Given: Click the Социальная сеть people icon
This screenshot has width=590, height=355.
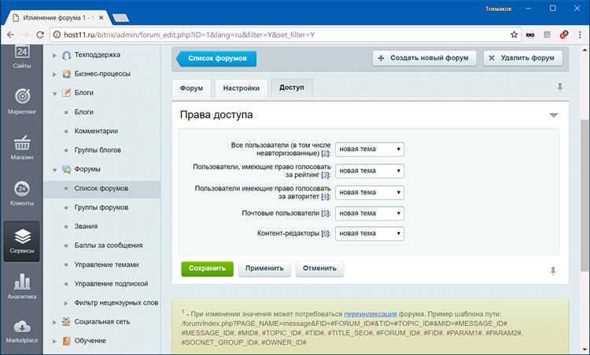Looking at the screenshot, I should tap(67, 321).
